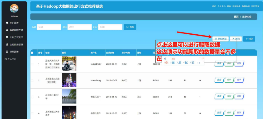Click the username buxucixing

coord(96,80)
